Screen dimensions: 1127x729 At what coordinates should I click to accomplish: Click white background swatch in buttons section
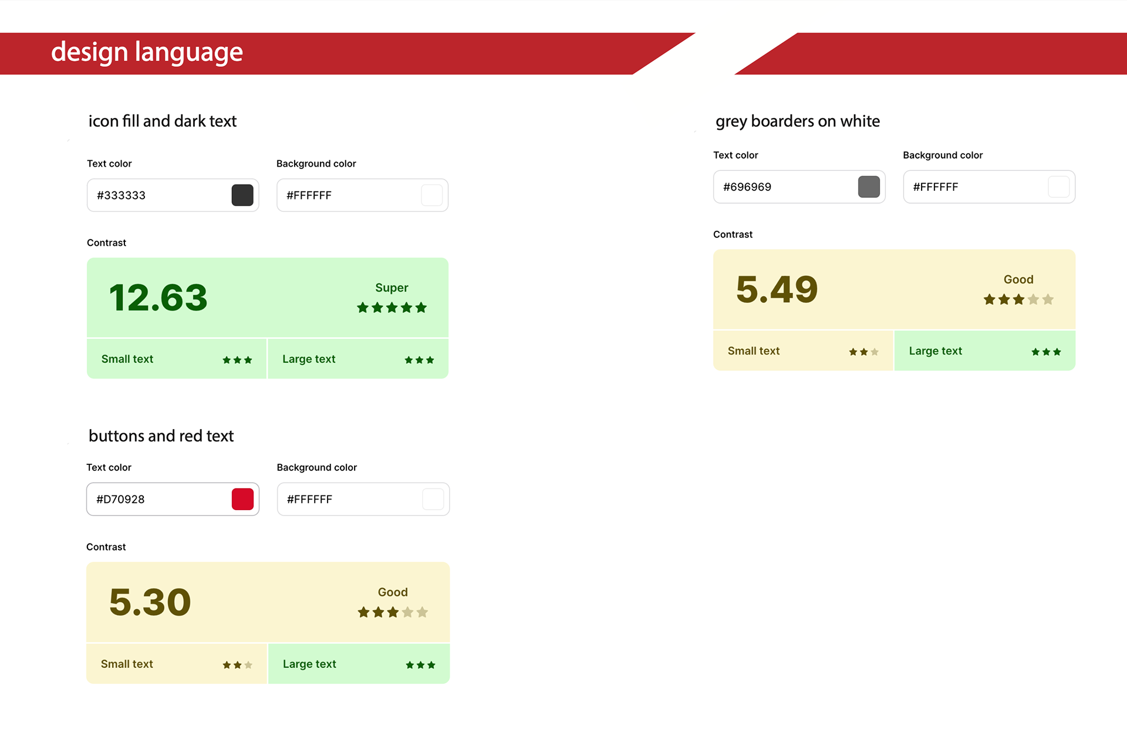tap(433, 499)
